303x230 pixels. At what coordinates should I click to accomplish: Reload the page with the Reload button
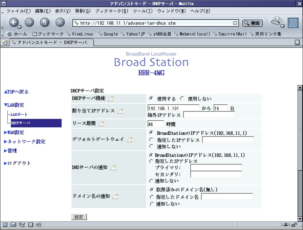pyautogui.click(x=45, y=22)
